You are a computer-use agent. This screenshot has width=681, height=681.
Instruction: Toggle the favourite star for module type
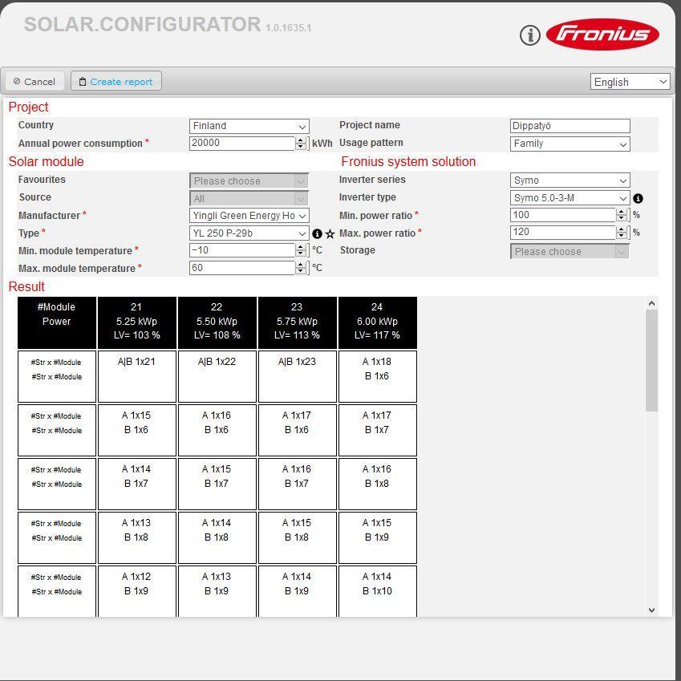tap(330, 234)
